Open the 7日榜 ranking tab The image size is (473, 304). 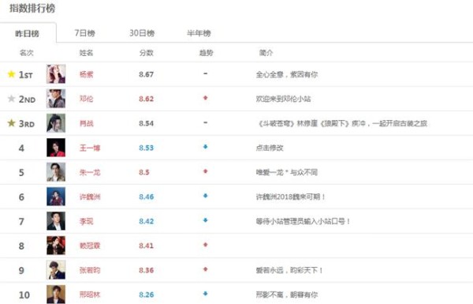pyautogui.click(x=85, y=32)
